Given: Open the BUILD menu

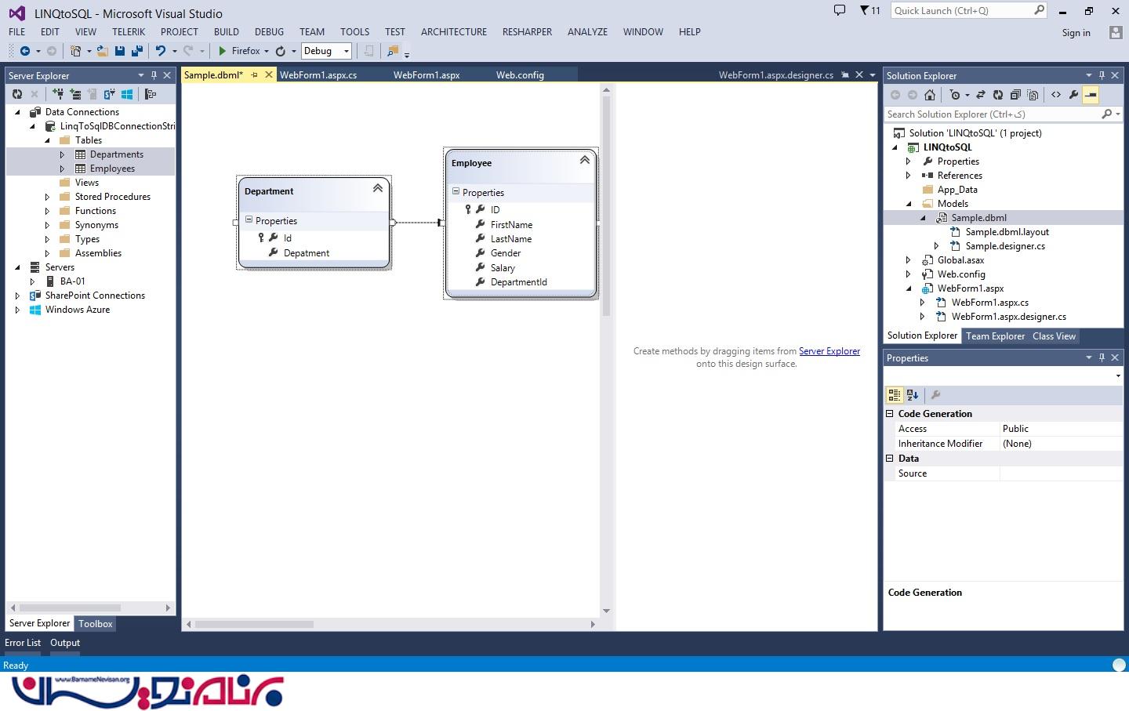Looking at the screenshot, I should coord(227,32).
